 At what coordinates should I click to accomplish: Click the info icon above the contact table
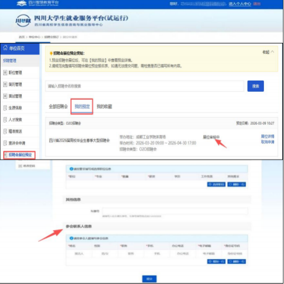point(72,238)
